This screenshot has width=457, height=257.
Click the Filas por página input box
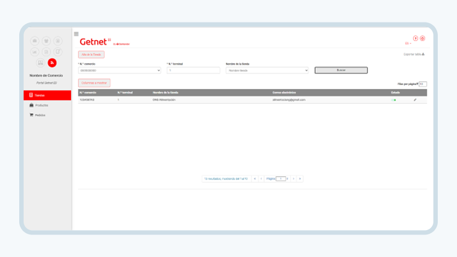click(x=422, y=84)
